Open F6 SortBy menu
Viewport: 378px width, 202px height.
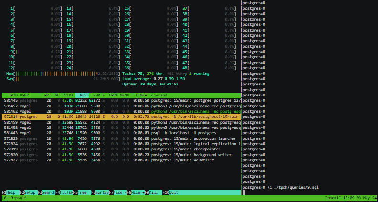pyautogui.click(x=100, y=192)
